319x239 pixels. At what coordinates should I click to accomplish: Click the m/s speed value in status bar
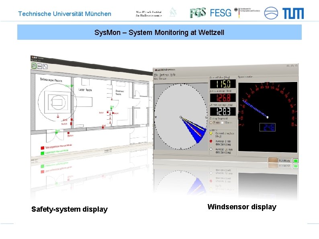point(284,161)
